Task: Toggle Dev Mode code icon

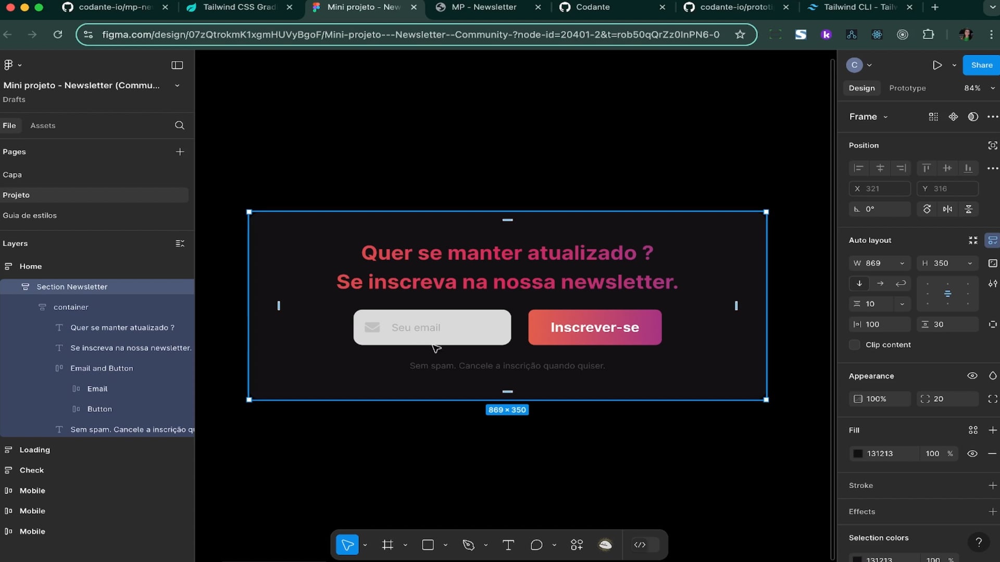Action: pyautogui.click(x=640, y=545)
